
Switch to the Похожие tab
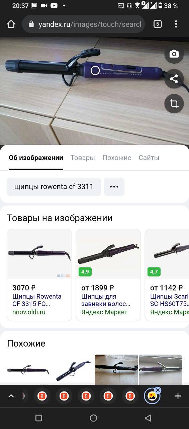pos(117,158)
